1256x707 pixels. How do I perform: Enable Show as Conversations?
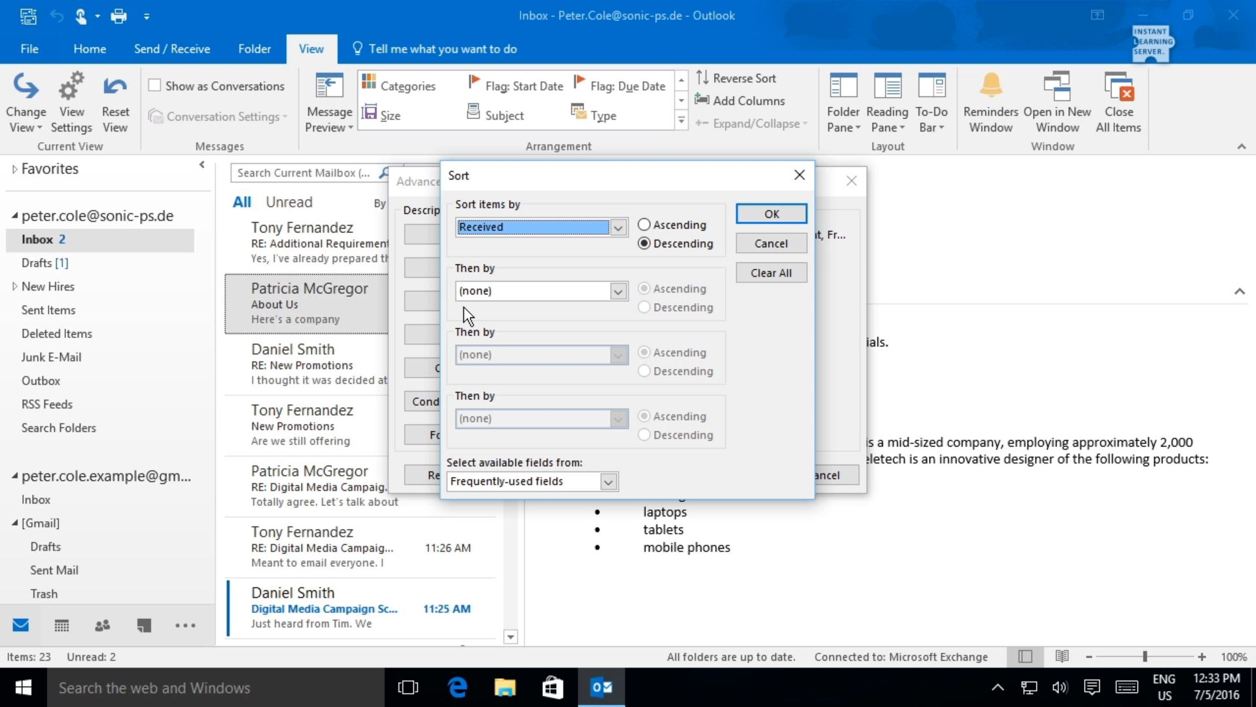155,85
